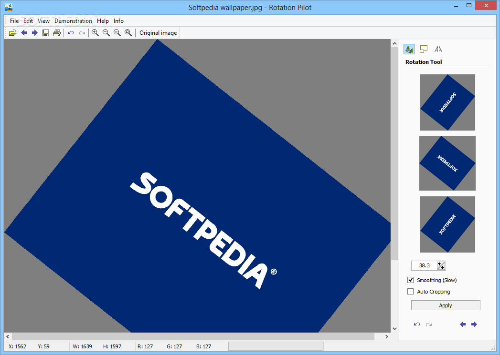Print the image with the printer icon
The width and height of the screenshot is (500, 355).
(x=57, y=33)
